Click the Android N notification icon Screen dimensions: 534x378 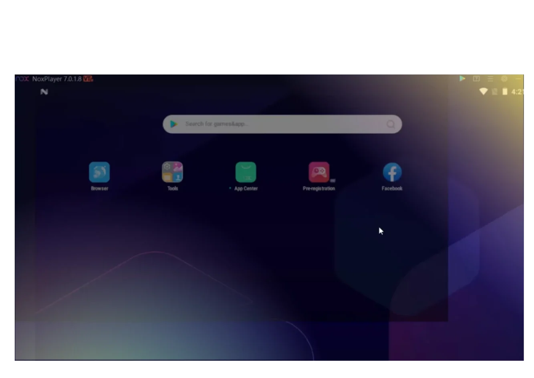tap(44, 92)
